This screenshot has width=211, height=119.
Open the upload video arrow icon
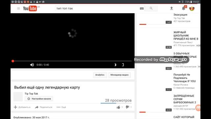coord(171,8)
